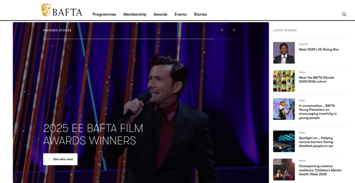Click the BAFTA mask logo
This screenshot has height=183, width=355.
coord(46,10)
